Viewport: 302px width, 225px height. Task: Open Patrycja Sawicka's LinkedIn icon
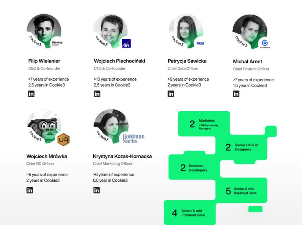(x=171, y=94)
